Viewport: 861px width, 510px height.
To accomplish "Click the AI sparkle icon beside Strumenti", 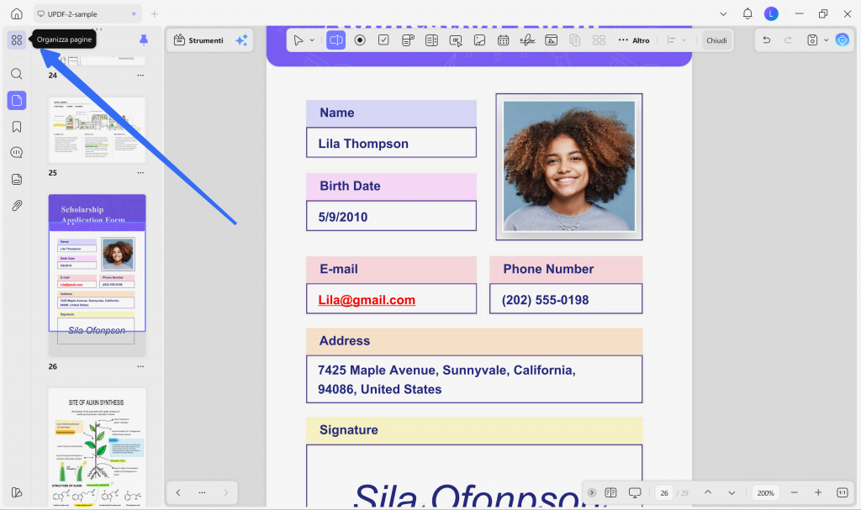I will coord(241,40).
